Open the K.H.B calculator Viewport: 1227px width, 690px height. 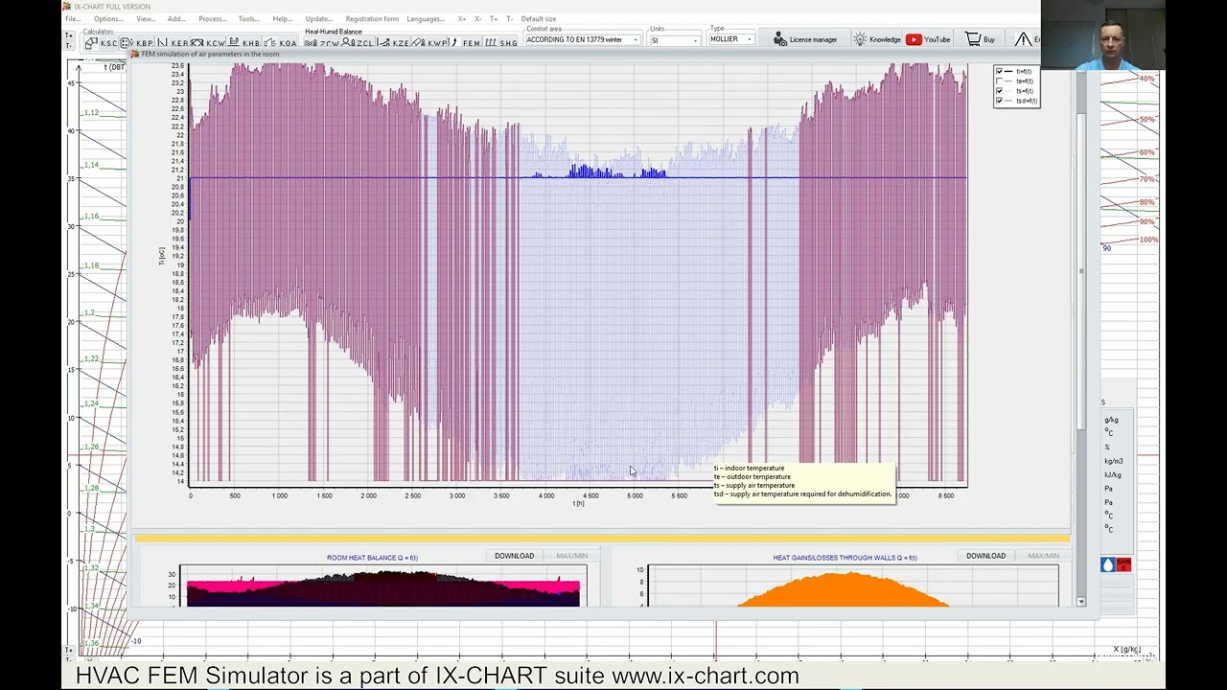coord(244,43)
